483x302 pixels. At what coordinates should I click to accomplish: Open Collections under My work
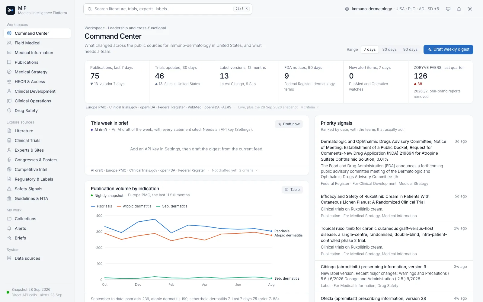[x=37, y=219]
